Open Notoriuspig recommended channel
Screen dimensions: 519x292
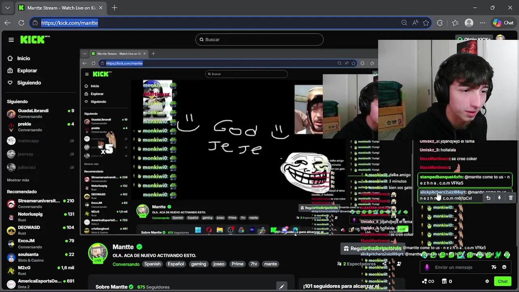point(41,217)
